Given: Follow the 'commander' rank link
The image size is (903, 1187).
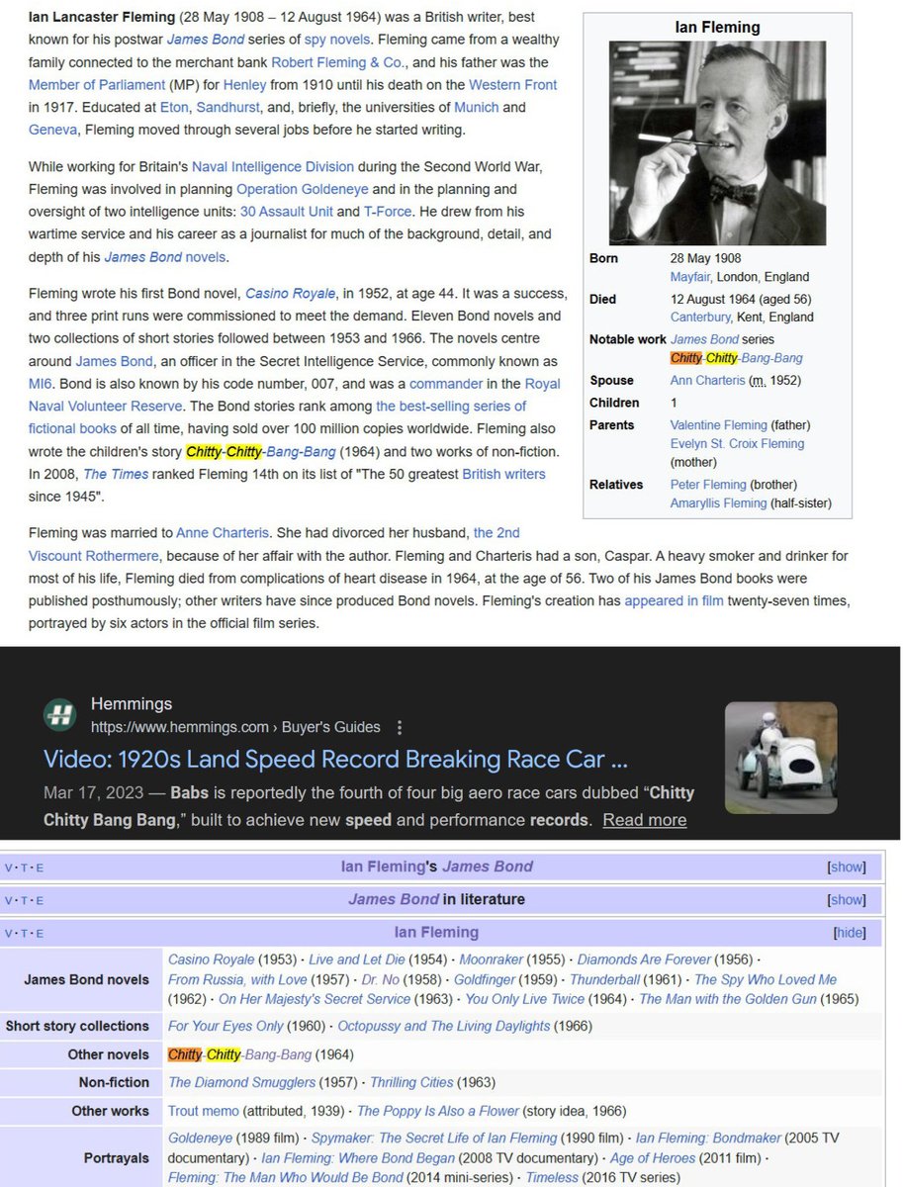Looking at the screenshot, I should pos(445,384).
